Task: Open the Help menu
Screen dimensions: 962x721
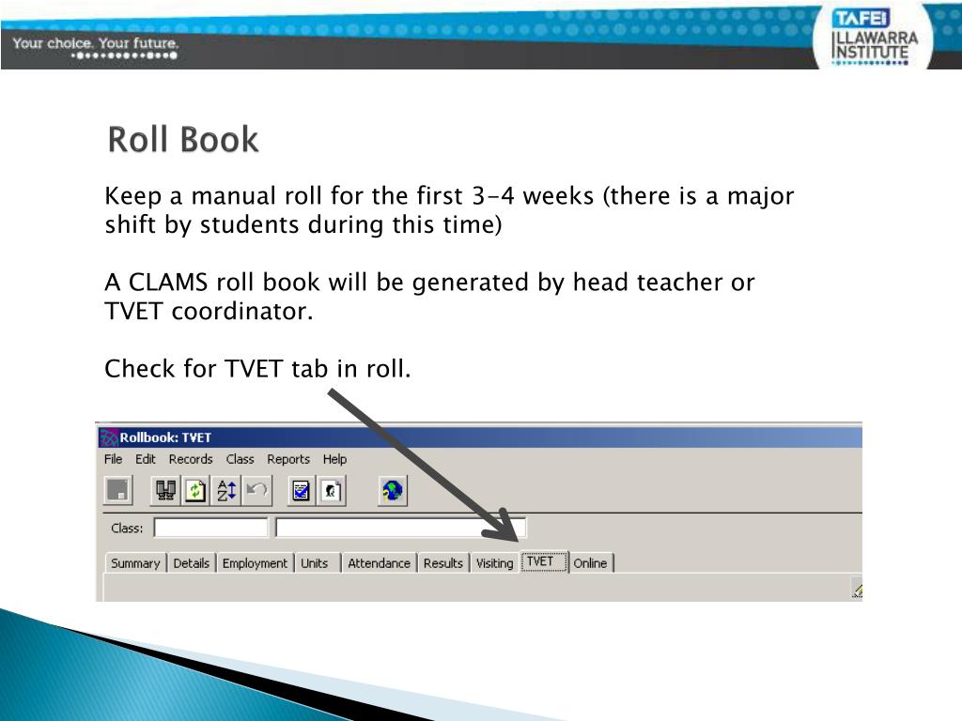Action: [x=335, y=459]
